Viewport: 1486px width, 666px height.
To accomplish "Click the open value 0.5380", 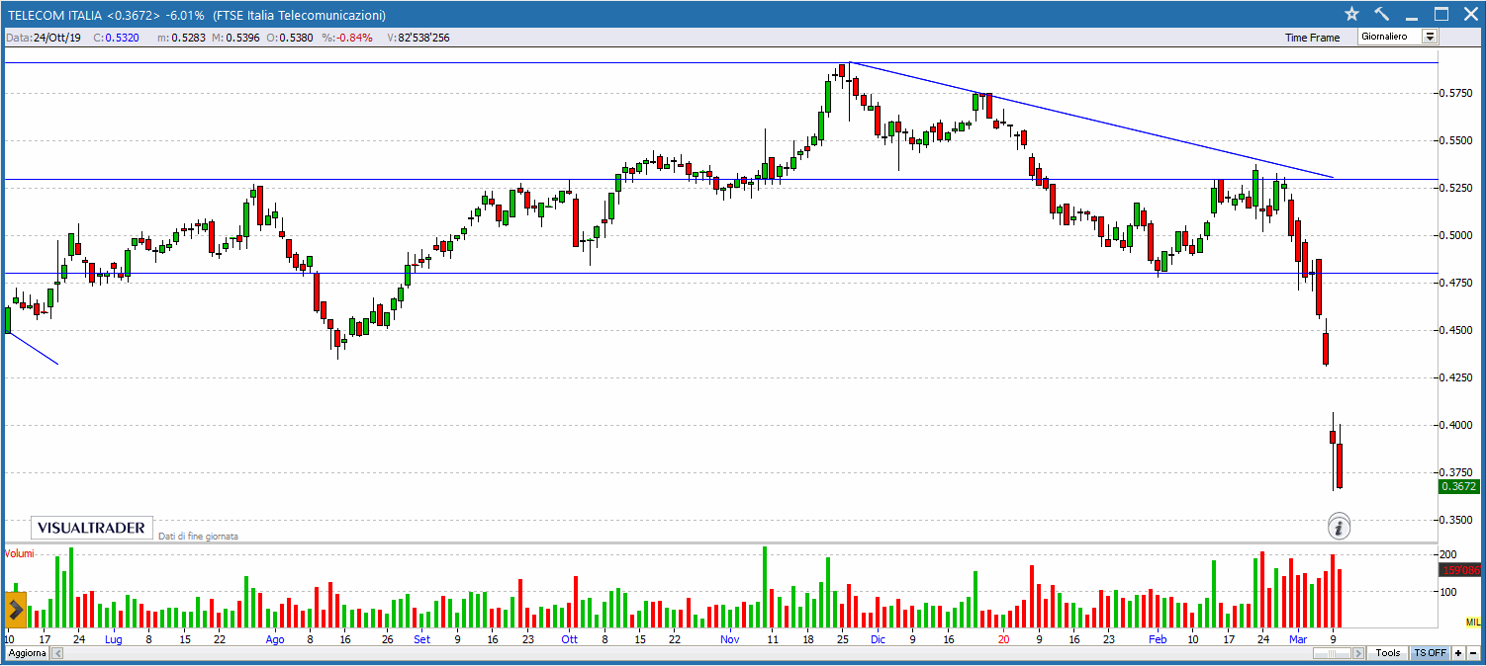I will click(x=297, y=38).
